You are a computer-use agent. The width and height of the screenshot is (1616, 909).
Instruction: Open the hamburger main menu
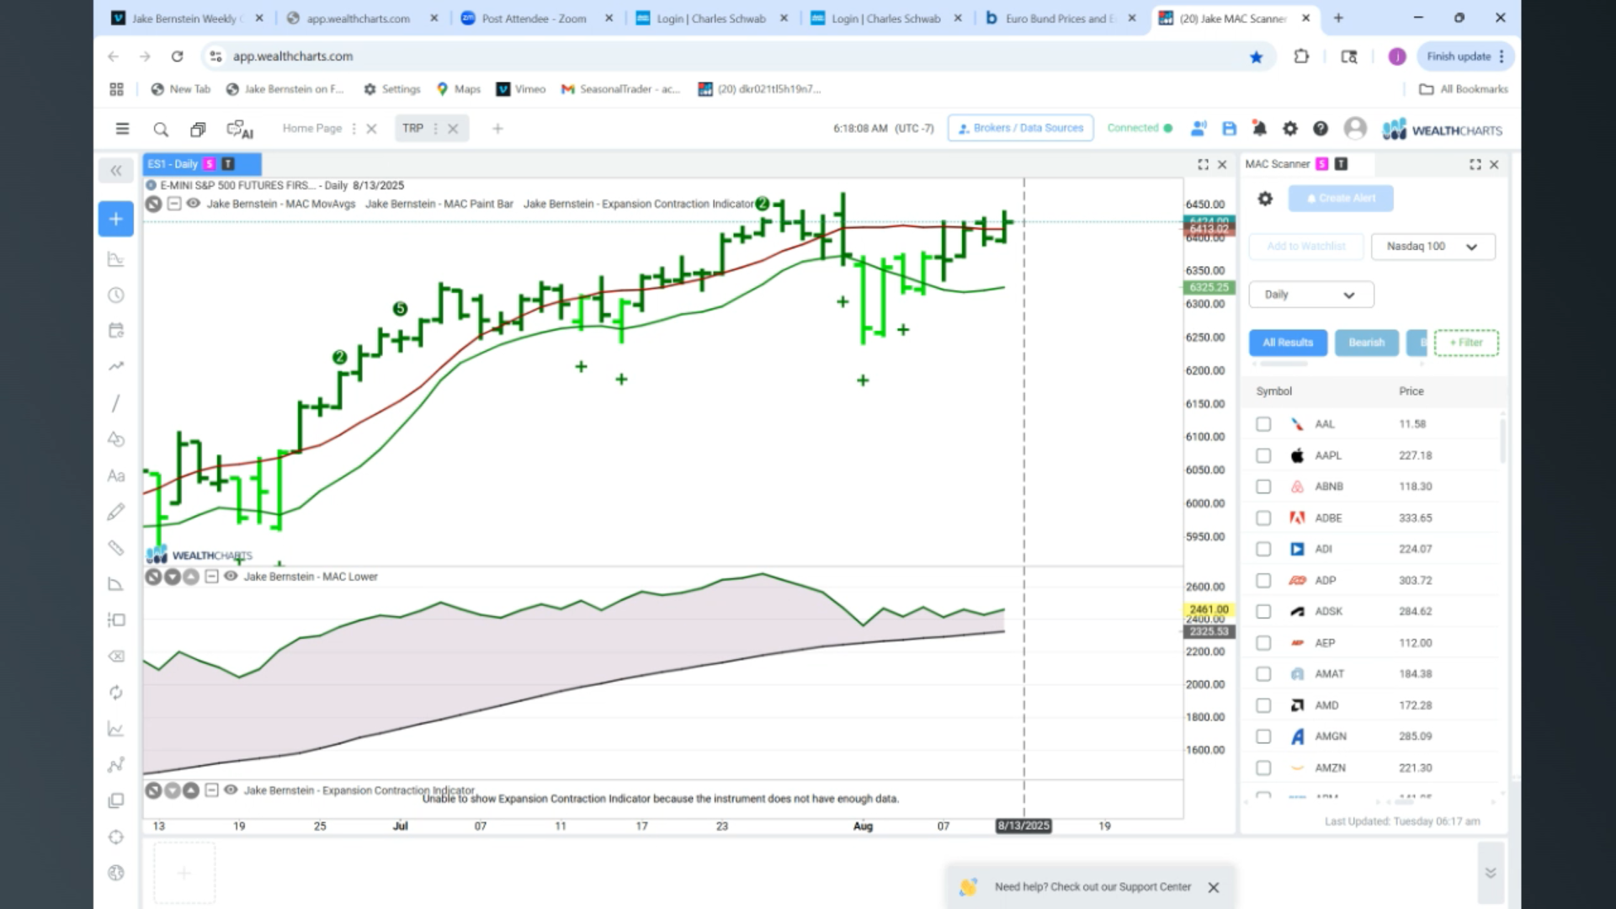click(122, 129)
